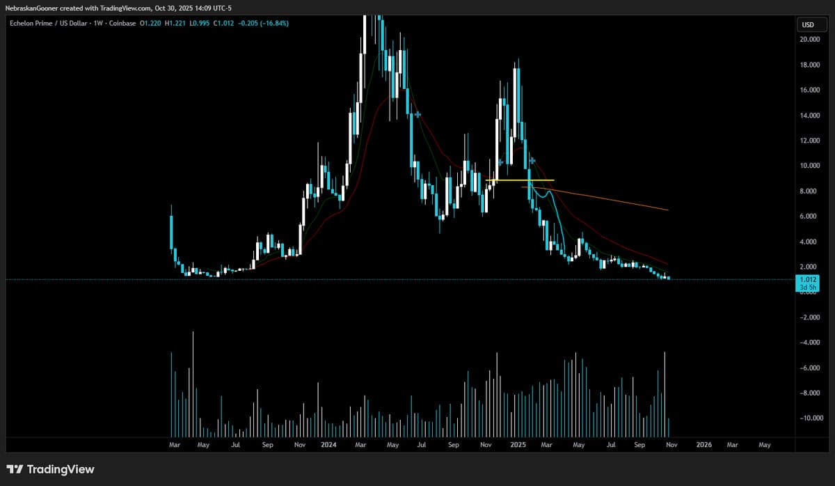The image size is (835, 486).
Task: Select the current price label 1.012
Action: [x=807, y=279]
